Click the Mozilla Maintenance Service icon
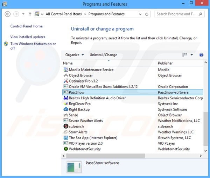Screen dimensions: 210x178 pos(66,70)
